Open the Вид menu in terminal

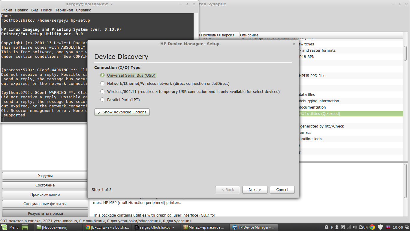(x=35, y=10)
